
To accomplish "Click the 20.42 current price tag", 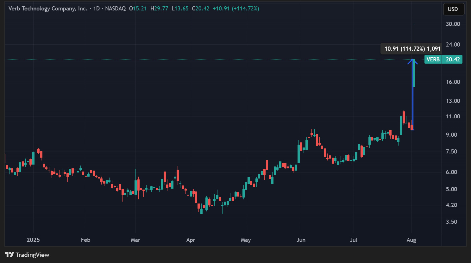I will 453,59.
